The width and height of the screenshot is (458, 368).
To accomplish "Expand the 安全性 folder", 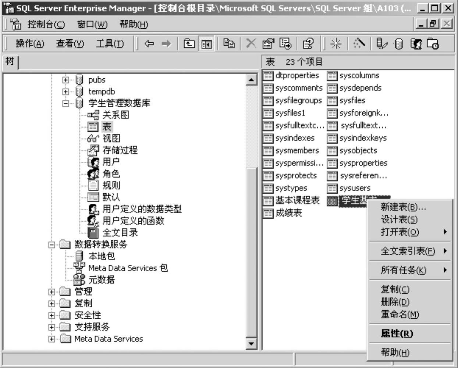I will (52, 315).
